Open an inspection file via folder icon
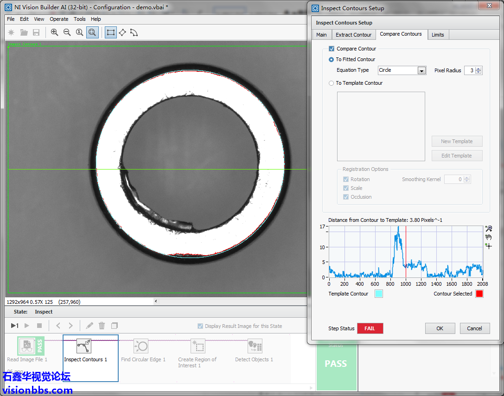Image resolution: width=504 pixels, height=396 pixels. 24,32
